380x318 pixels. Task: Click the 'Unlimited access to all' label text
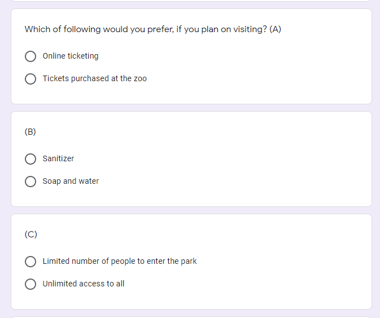(x=84, y=284)
